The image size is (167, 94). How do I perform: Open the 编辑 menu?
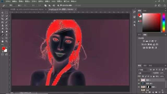15,1
